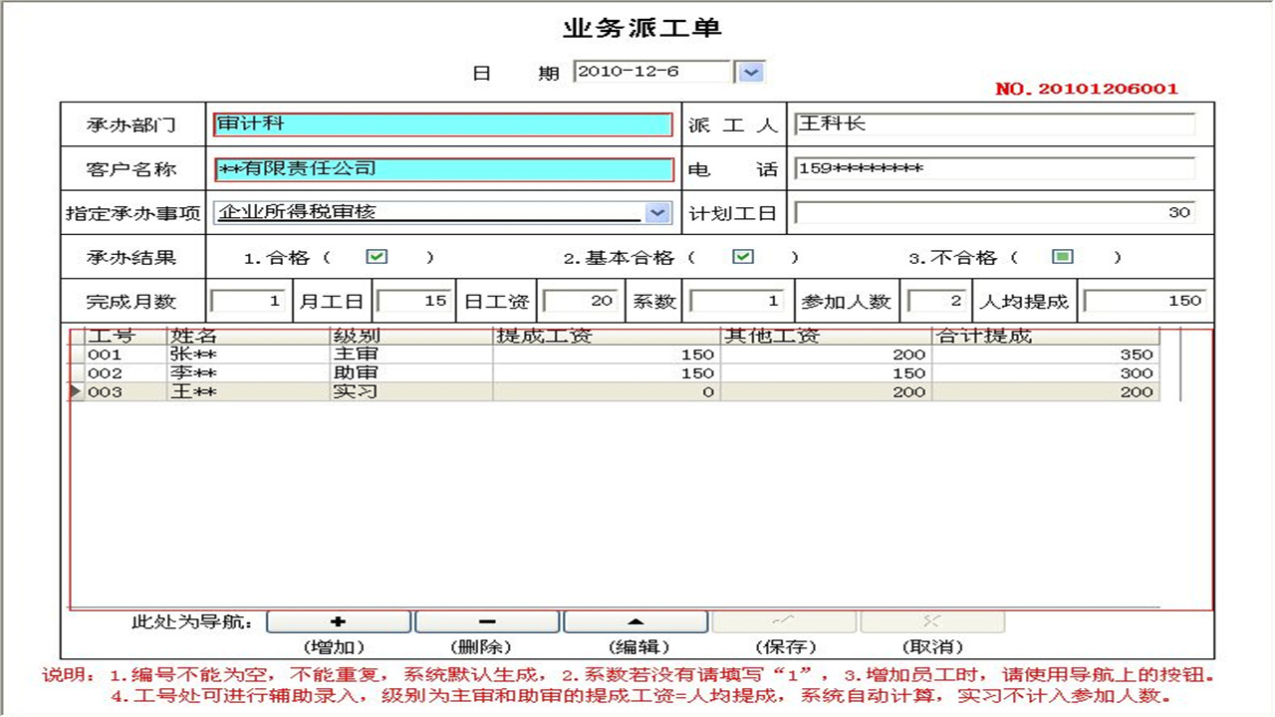Click the ▲ edit icon in the navigator
The height and width of the screenshot is (717, 1275).
pos(637,620)
